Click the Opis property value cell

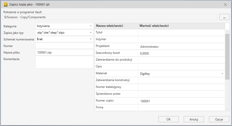pyautogui.click(x=181, y=67)
